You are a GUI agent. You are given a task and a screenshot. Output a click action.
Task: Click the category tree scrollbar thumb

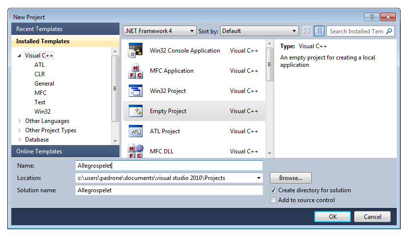pyautogui.click(x=115, y=89)
